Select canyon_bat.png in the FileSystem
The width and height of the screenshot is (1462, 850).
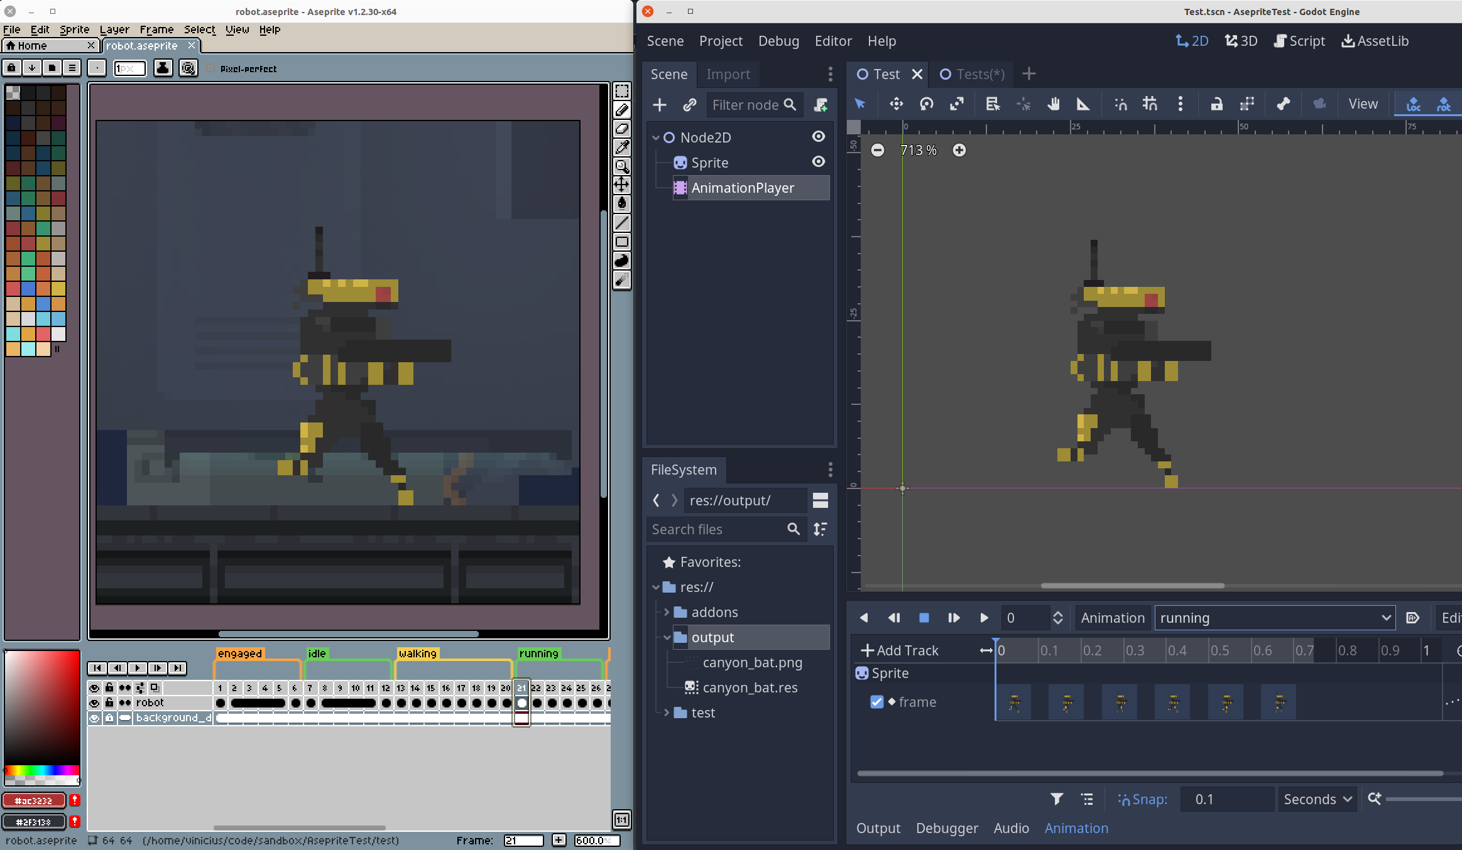(x=752, y=662)
